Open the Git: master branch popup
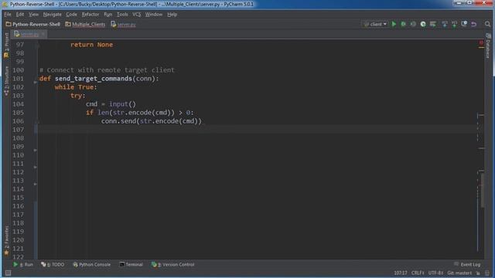The width and height of the screenshot is (495, 278). click(459, 273)
